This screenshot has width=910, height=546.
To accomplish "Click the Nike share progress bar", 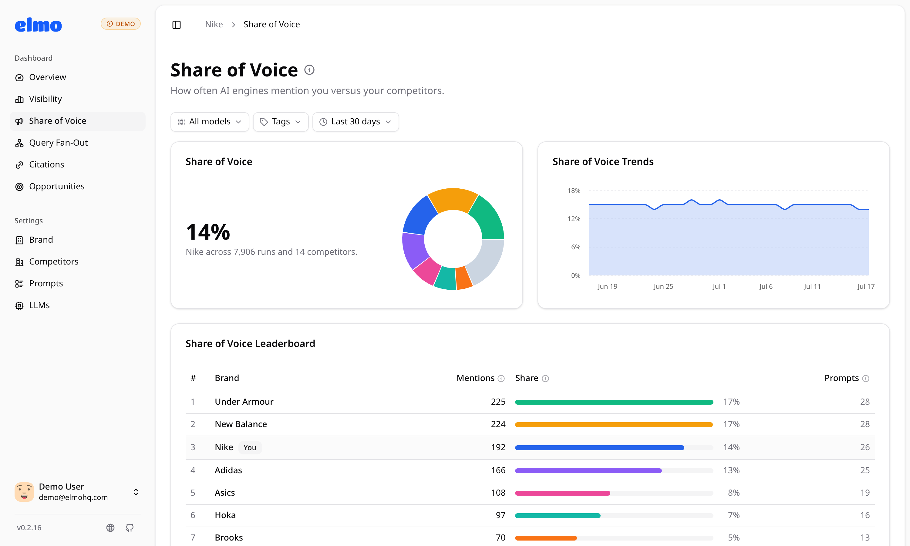I will point(614,448).
